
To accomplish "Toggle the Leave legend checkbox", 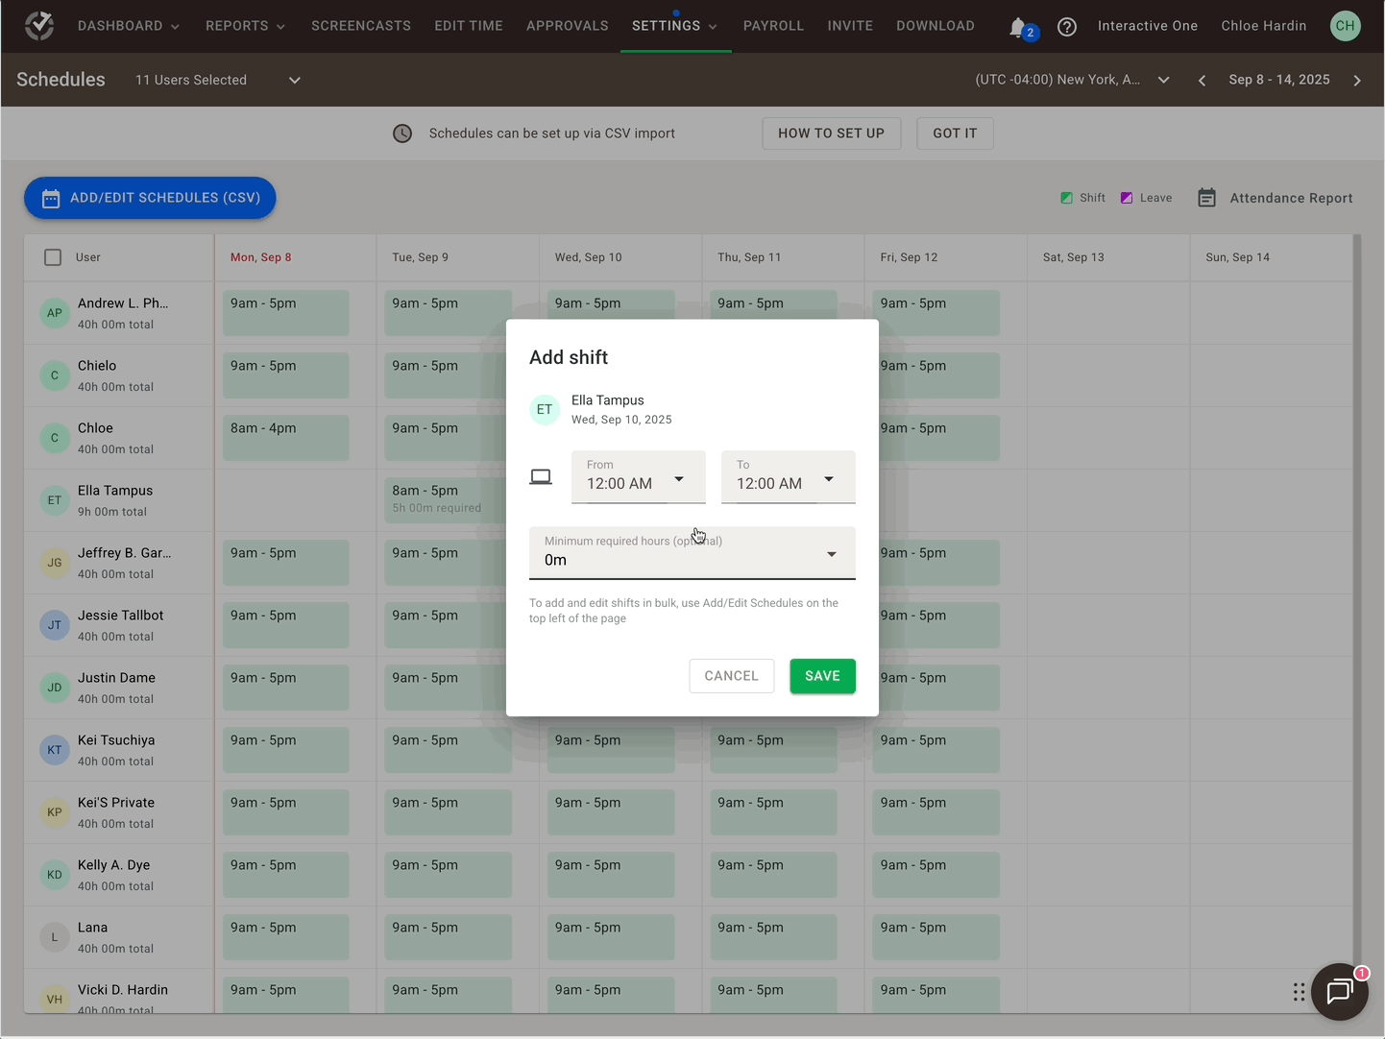I will (x=1127, y=198).
